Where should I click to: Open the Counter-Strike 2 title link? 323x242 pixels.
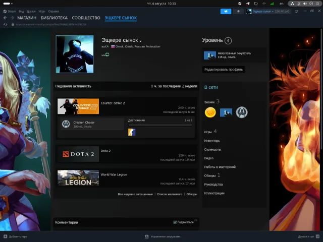113,103
